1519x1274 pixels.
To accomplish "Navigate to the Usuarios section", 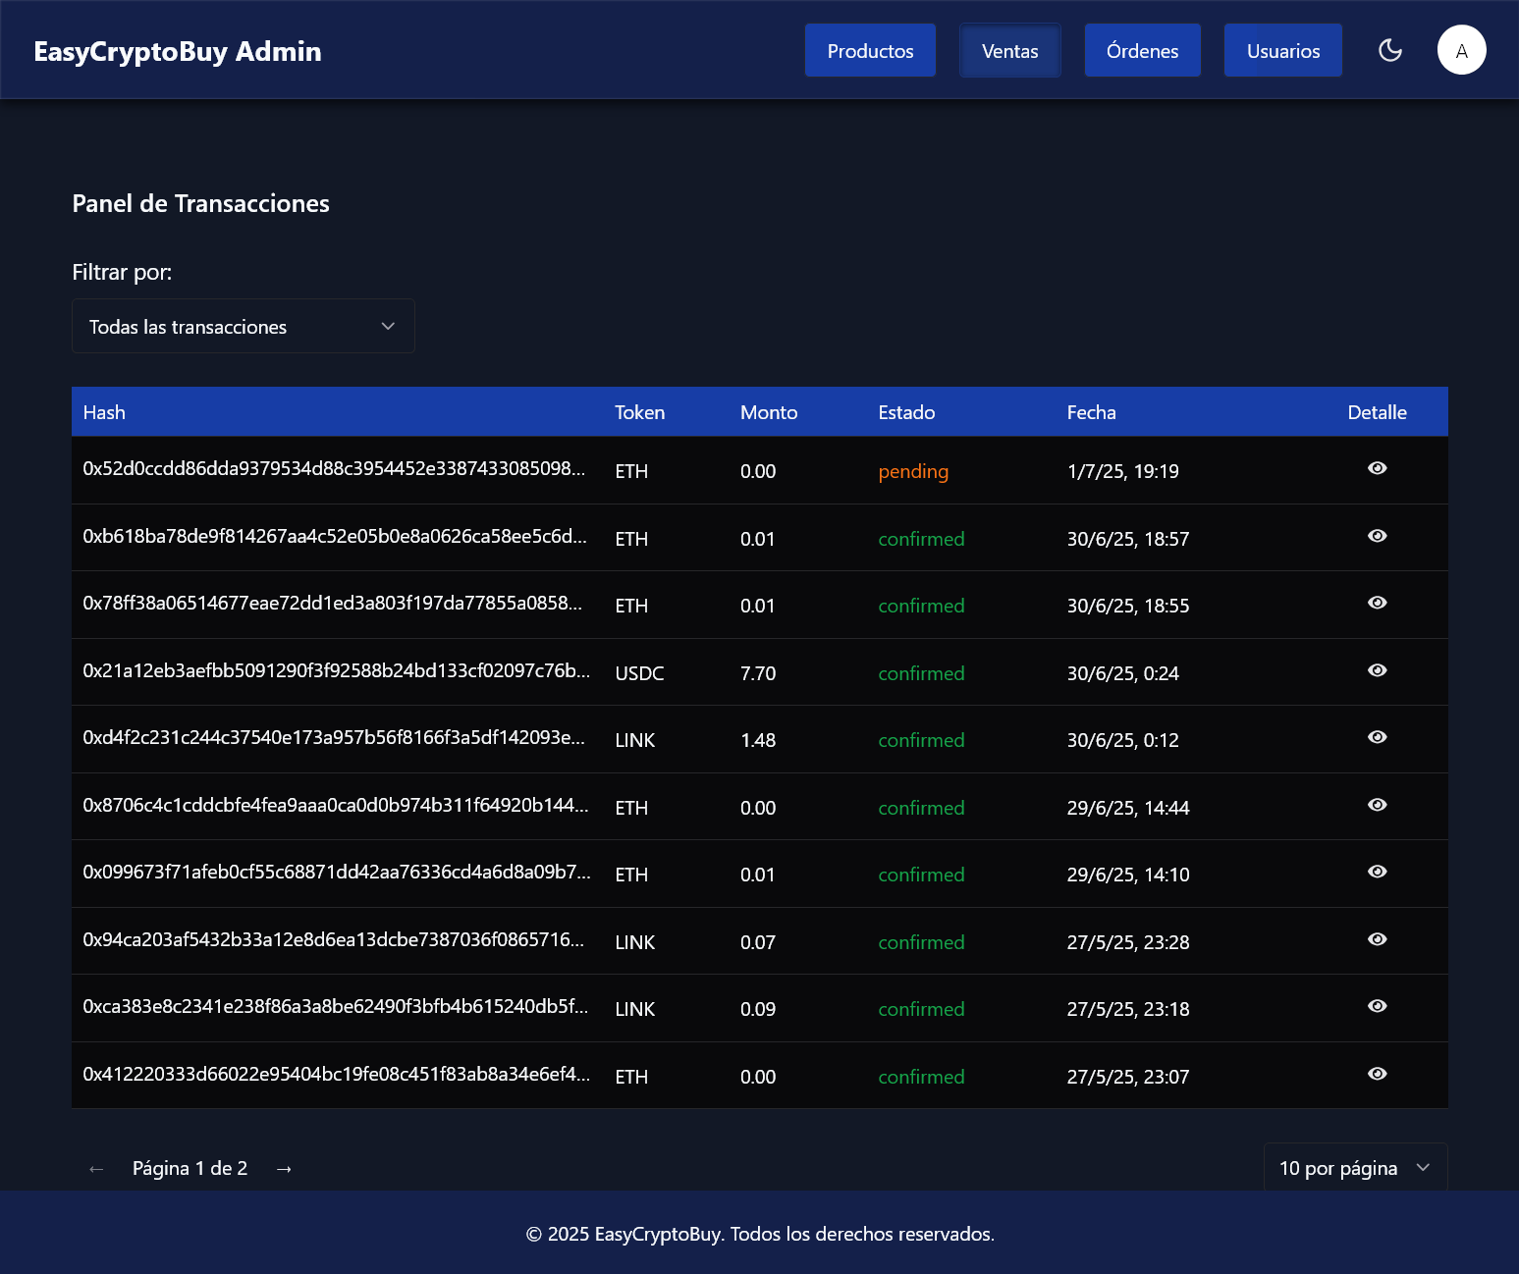I will tap(1282, 50).
